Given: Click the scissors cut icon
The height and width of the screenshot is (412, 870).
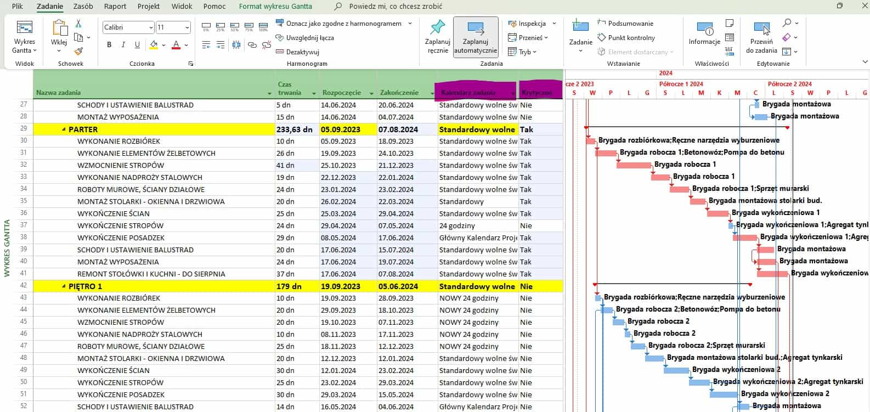Looking at the screenshot, I should 78,24.
